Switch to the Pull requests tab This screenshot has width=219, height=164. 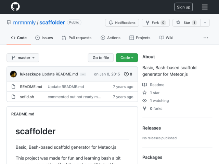pyautogui.click(x=77, y=38)
